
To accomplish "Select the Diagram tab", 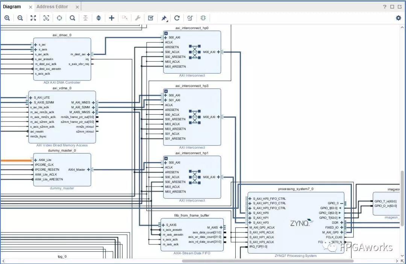I will click(x=12, y=6).
